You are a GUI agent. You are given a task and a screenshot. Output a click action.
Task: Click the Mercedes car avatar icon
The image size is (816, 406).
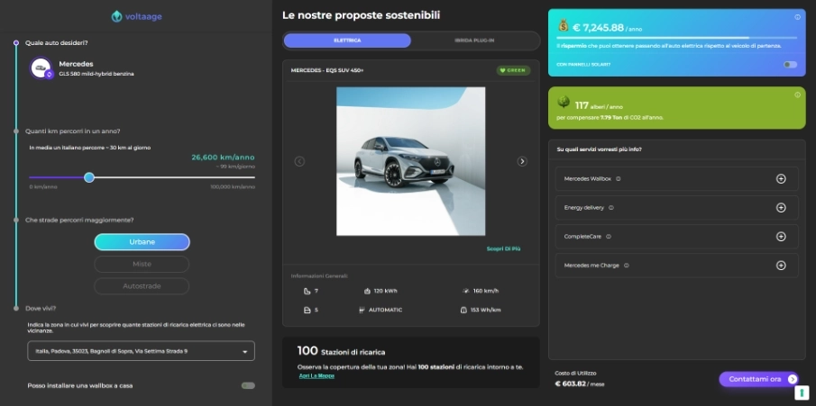point(41,68)
